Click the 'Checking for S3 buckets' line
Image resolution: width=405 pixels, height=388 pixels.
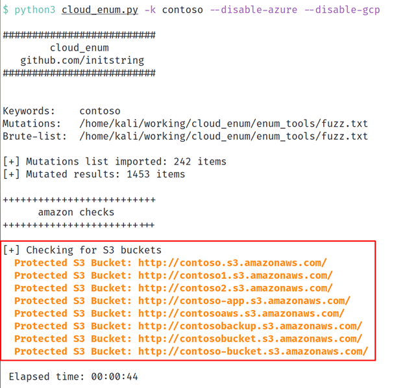(x=82, y=250)
